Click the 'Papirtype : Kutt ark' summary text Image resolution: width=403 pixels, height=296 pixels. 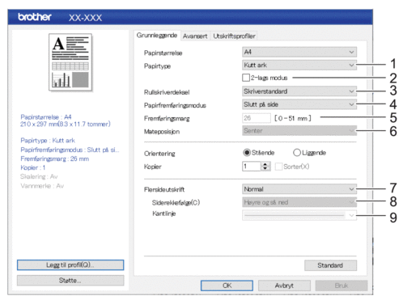(x=48, y=141)
